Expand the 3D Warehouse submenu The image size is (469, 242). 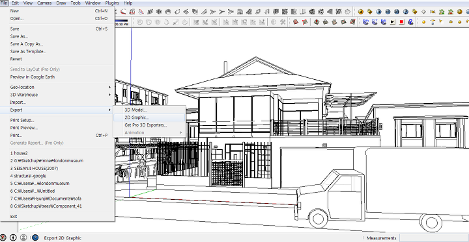click(x=57, y=95)
